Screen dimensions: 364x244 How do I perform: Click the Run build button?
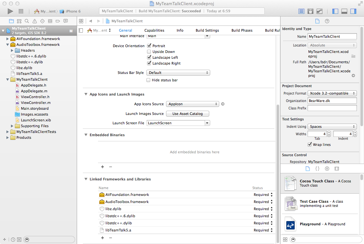click(x=10, y=11)
